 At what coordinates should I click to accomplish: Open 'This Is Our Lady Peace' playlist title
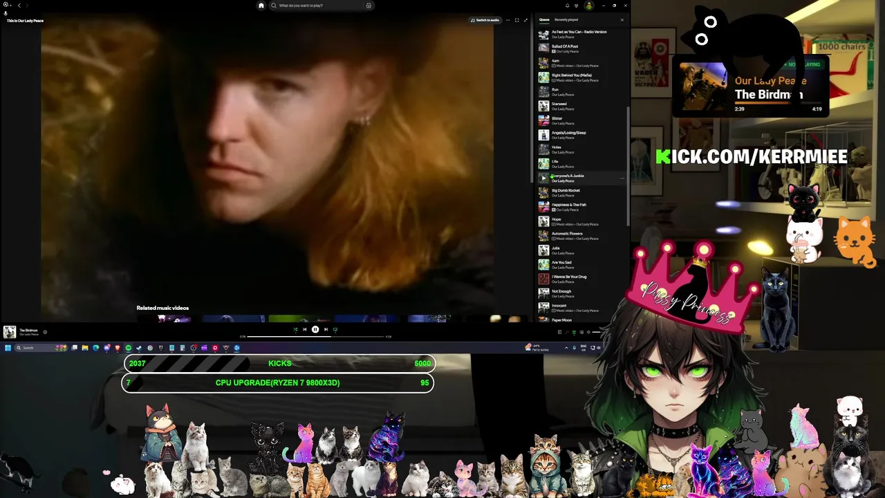pos(25,21)
